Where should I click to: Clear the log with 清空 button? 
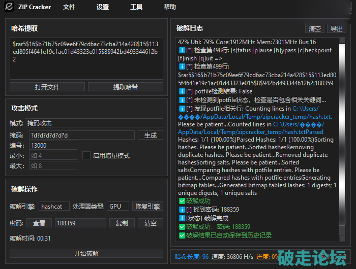point(314,28)
